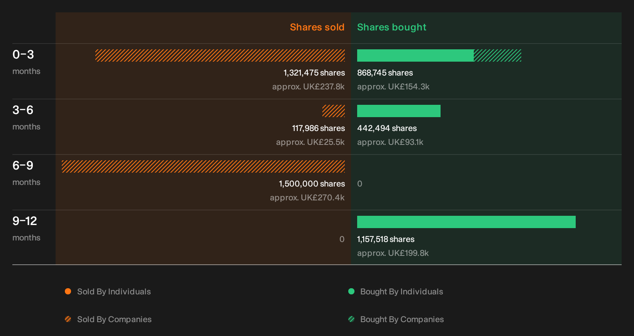Screen dimensions: 634x336
Task: Click the 3-6 months row label
Action: pos(26,117)
